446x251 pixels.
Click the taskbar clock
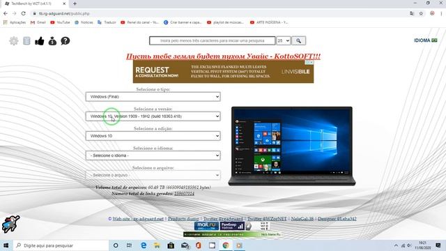[x=422, y=245]
